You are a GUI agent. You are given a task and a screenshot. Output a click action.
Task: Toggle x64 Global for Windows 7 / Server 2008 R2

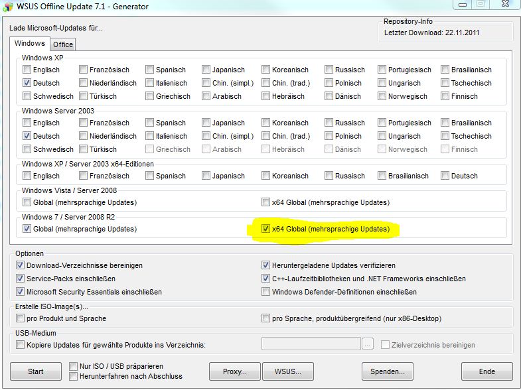click(266, 229)
